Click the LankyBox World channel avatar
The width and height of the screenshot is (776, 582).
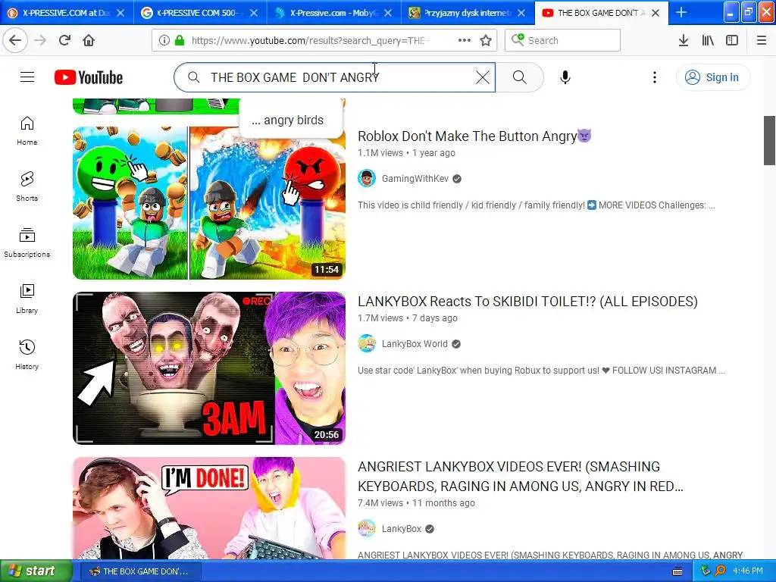(367, 344)
